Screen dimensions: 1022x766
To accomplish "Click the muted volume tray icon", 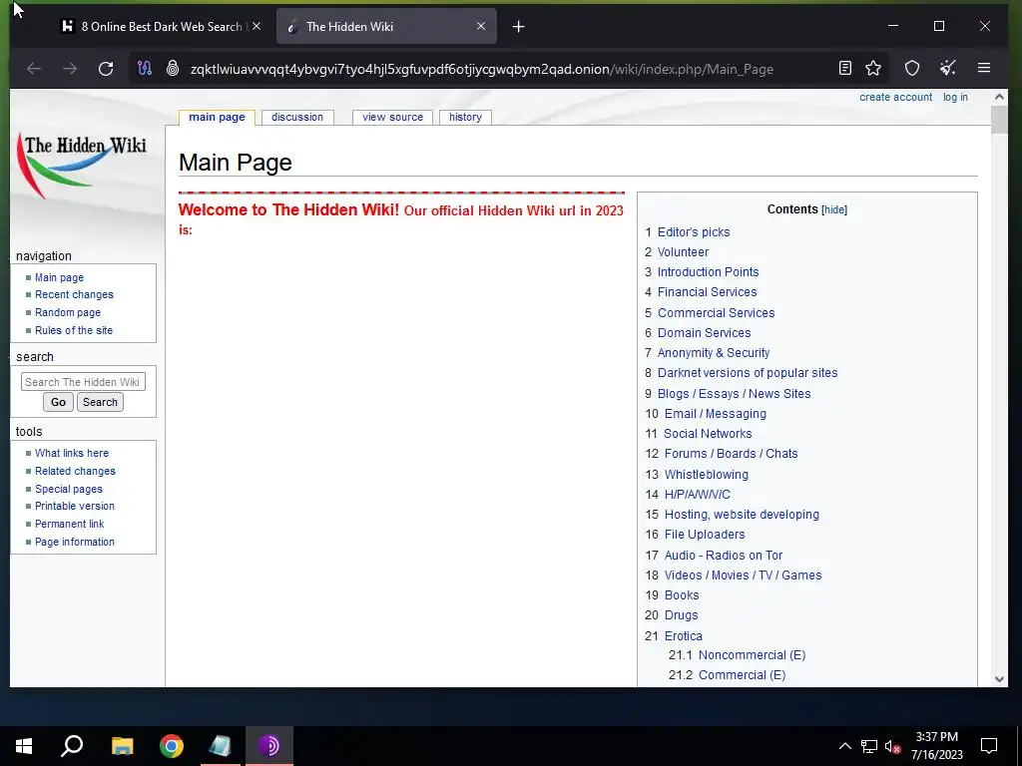I will [x=891, y=746].
